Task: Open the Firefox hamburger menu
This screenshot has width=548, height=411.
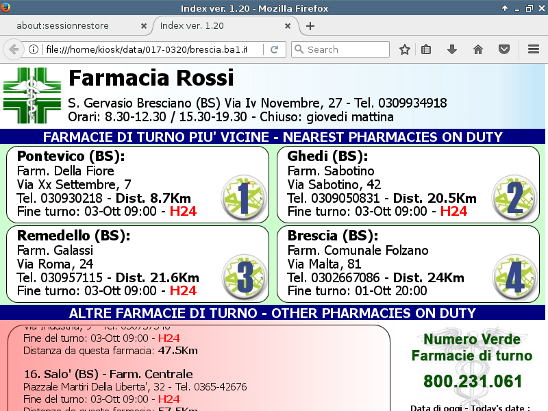Action: [x=534, y=49]
